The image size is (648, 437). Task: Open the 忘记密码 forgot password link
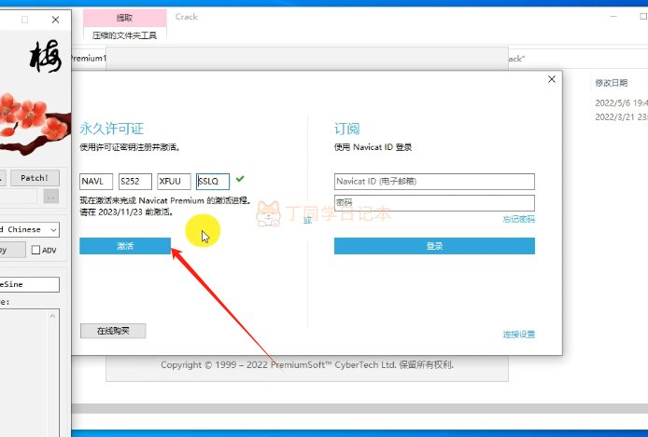coord(518,219)
